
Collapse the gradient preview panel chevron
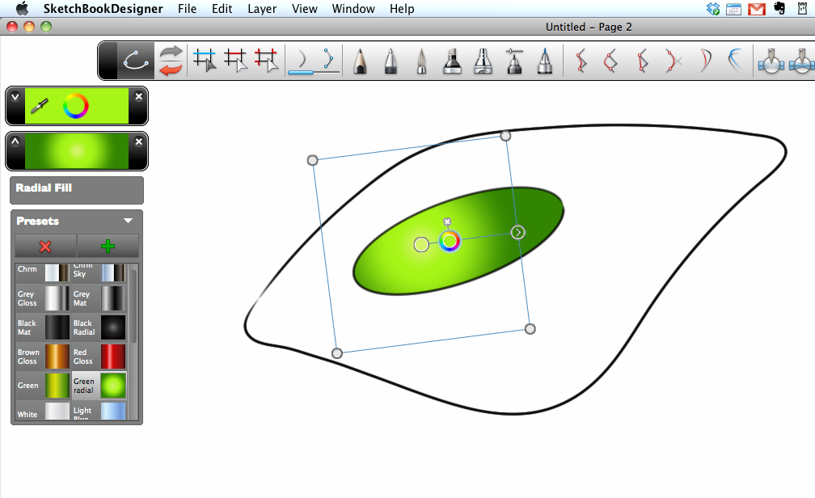pyautogui.click(x=15, y=141)
